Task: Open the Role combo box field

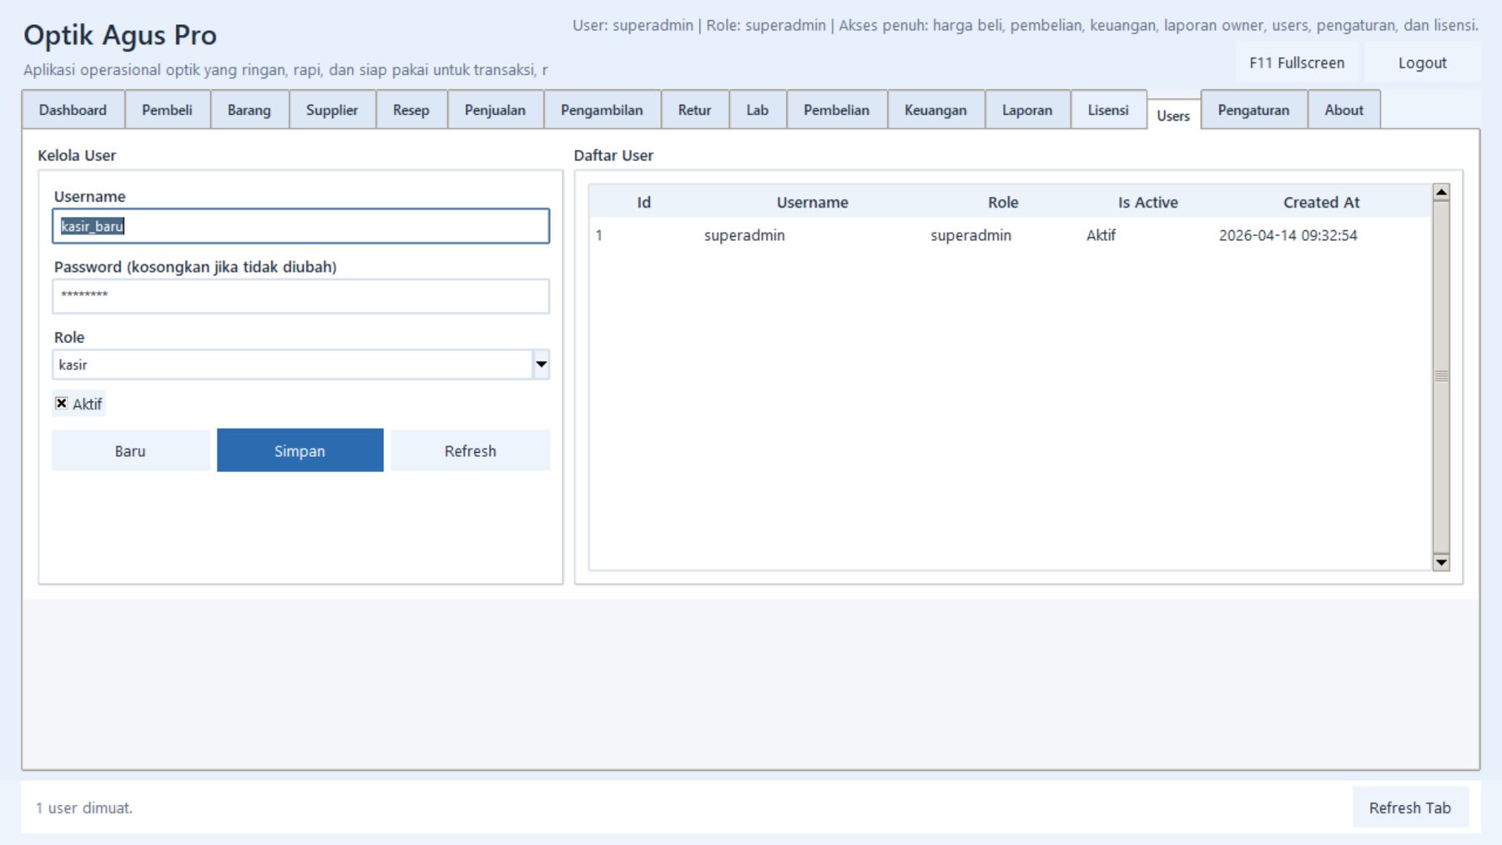Action: (292, 365)
